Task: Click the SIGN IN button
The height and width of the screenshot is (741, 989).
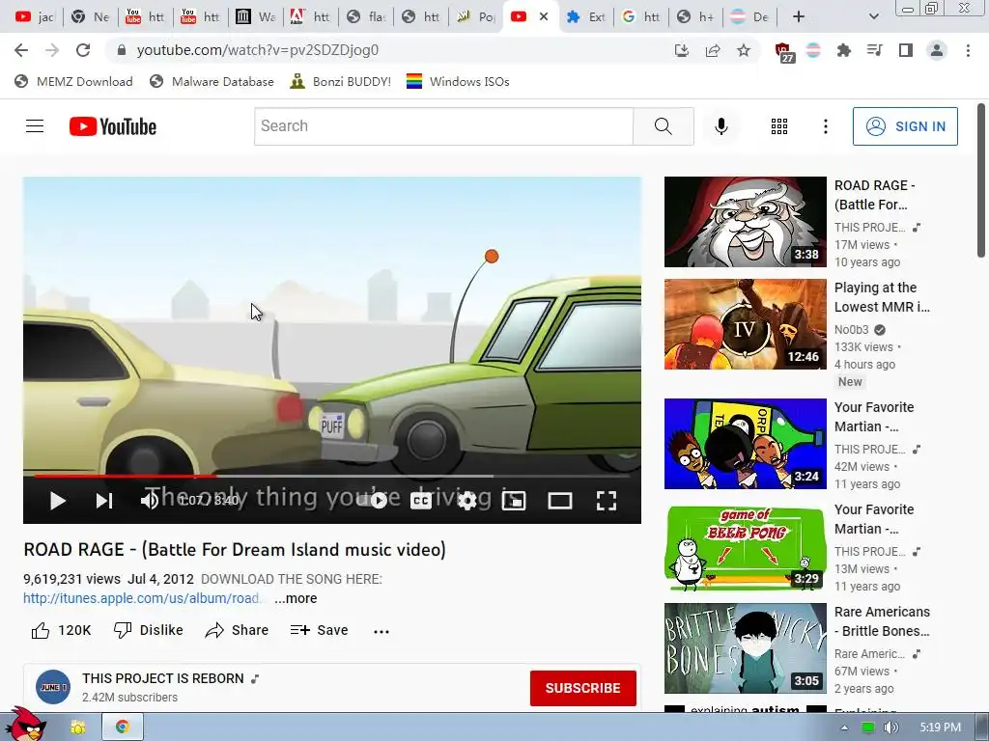Action: pyautogui.click(x=905, y=126)
